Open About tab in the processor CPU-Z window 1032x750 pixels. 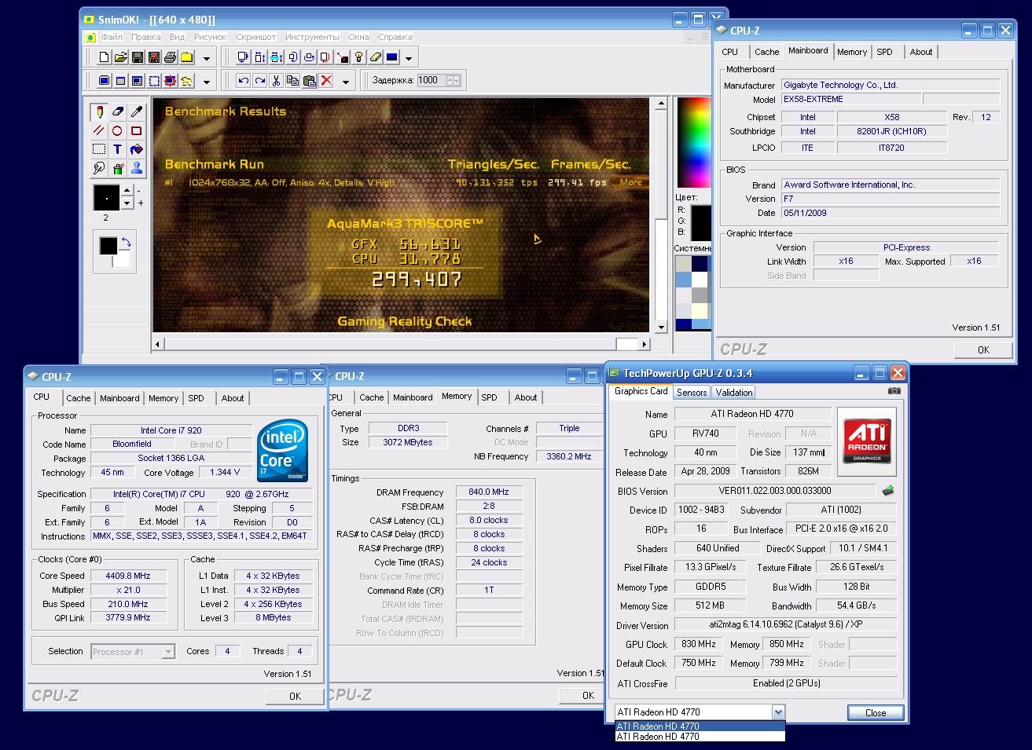pos(233,398)
